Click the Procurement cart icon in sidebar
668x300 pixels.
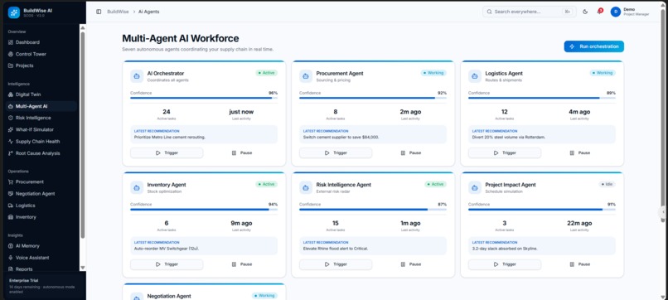tap(11, 182)
